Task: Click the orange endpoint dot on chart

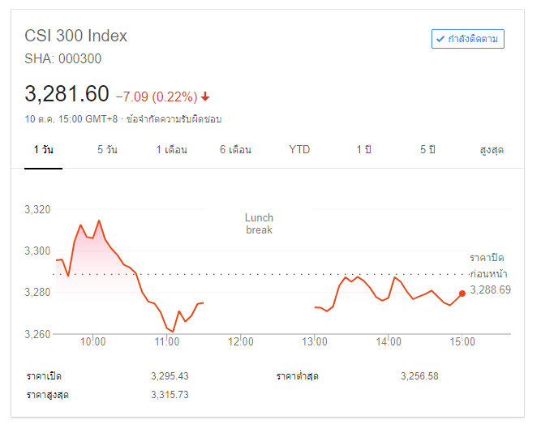Action: [462, 294]
